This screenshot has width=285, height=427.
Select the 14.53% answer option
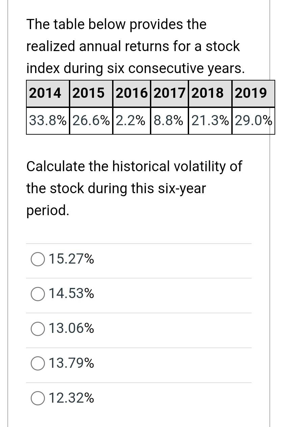tap(37, 294)
